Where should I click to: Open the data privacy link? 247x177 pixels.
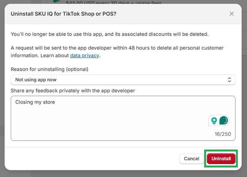(85, 56)
